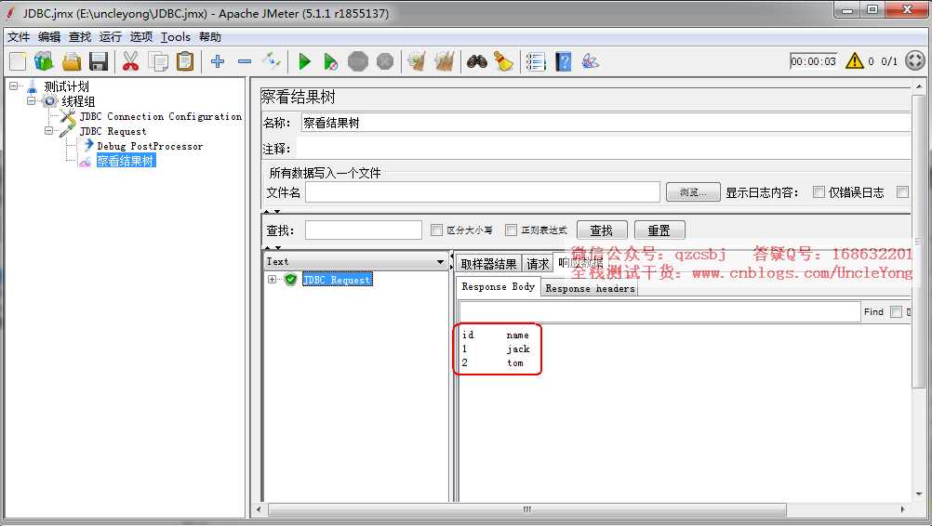Click Start no pauses icon
Screen dimensions: 932x526
(x=331, y=61)
